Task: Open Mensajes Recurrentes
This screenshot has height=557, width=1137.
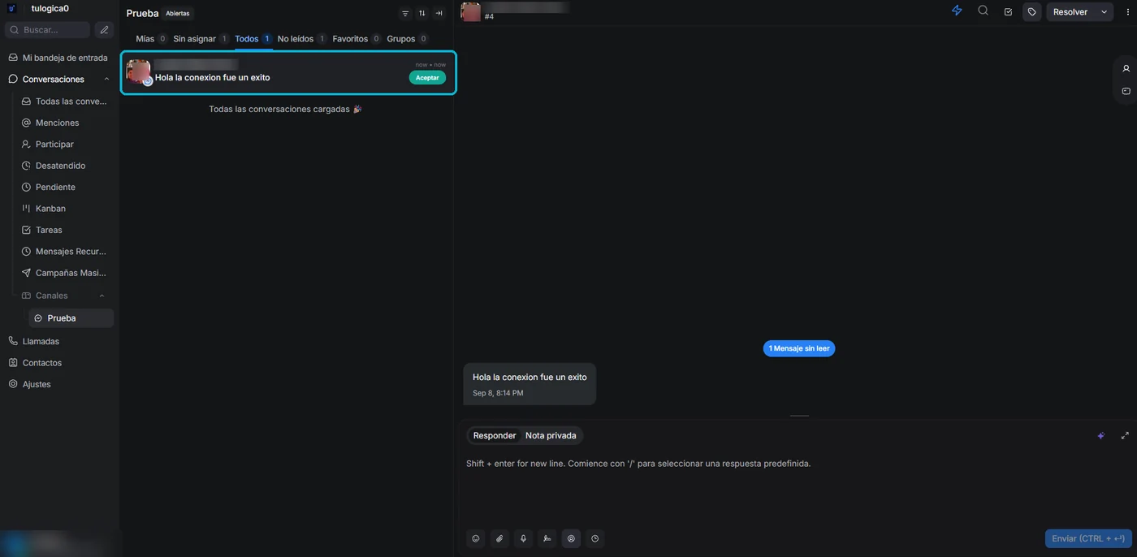Action: coord(65,252)
